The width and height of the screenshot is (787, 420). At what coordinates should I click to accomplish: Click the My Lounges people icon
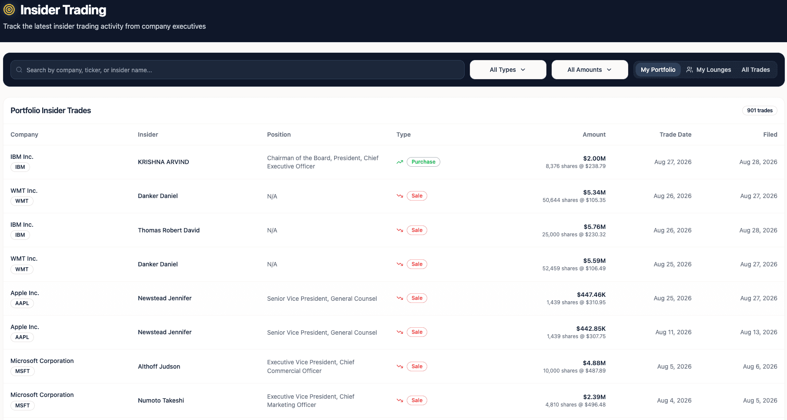pos(690,70)
